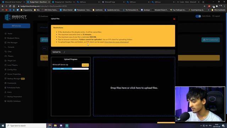227x128 pixels.
Task: Reload the page with browser refresh icon
Action: click(10, 6)
